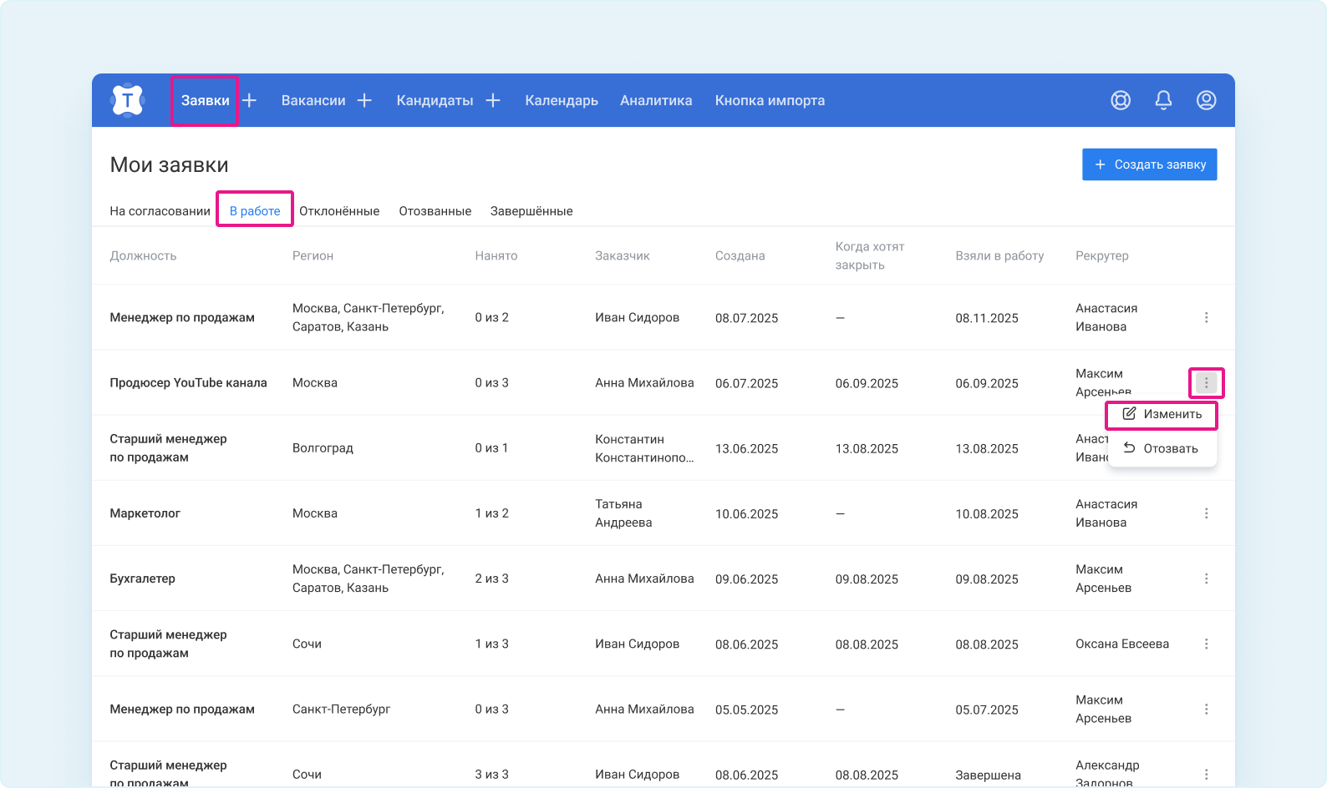Open Календарь in the top navigation
This screenshot has width=1327, height=788.
point(562,100)
